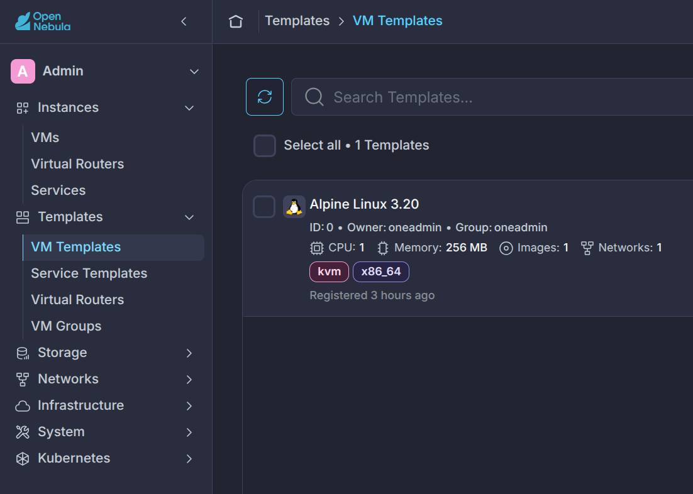Collapse the Instances section chevron

tap(189, 108)
